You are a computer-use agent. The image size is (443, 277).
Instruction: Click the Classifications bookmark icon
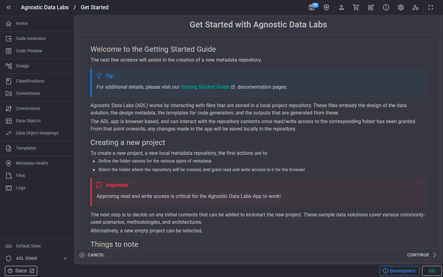(x=9, y=81)
